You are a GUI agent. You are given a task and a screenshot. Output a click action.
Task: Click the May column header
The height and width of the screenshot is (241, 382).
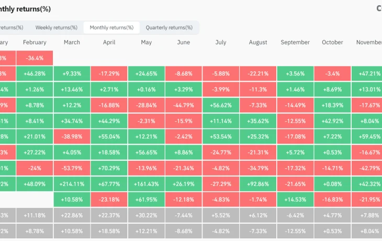pos(147,42)
